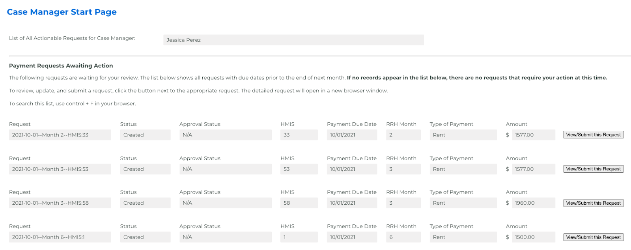
Task: Click the amount field showing 1577.00 for HMIS 33
Action: coord(533,135)
